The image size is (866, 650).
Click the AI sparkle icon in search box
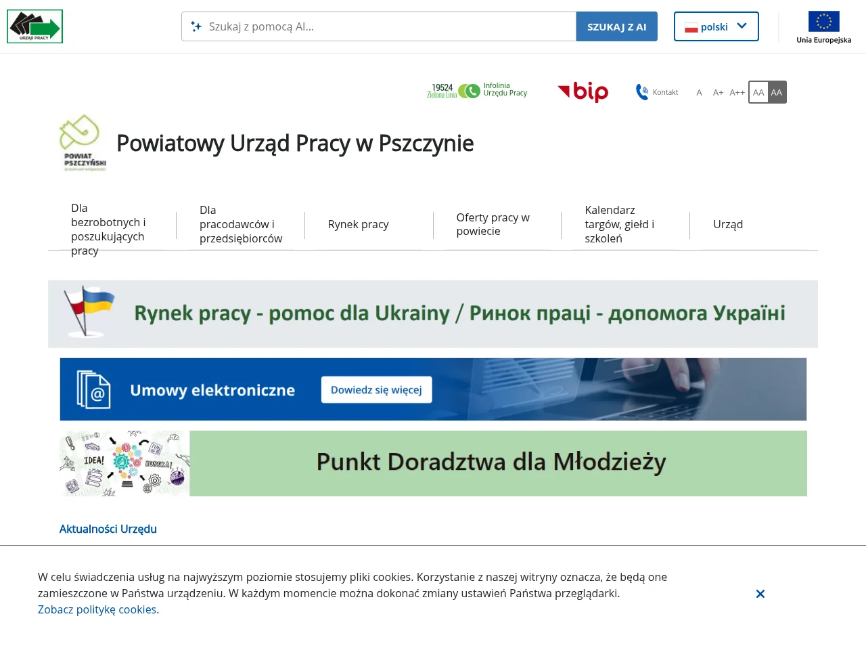[x=196, y=26]
